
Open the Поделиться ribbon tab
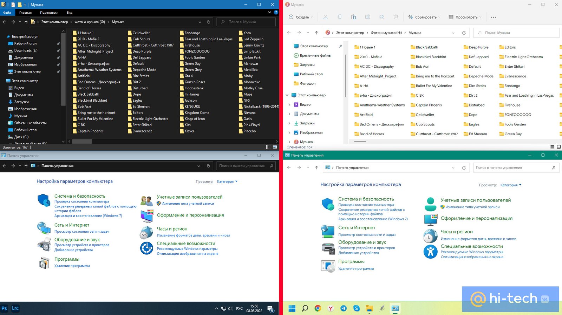tap(49, 12)
